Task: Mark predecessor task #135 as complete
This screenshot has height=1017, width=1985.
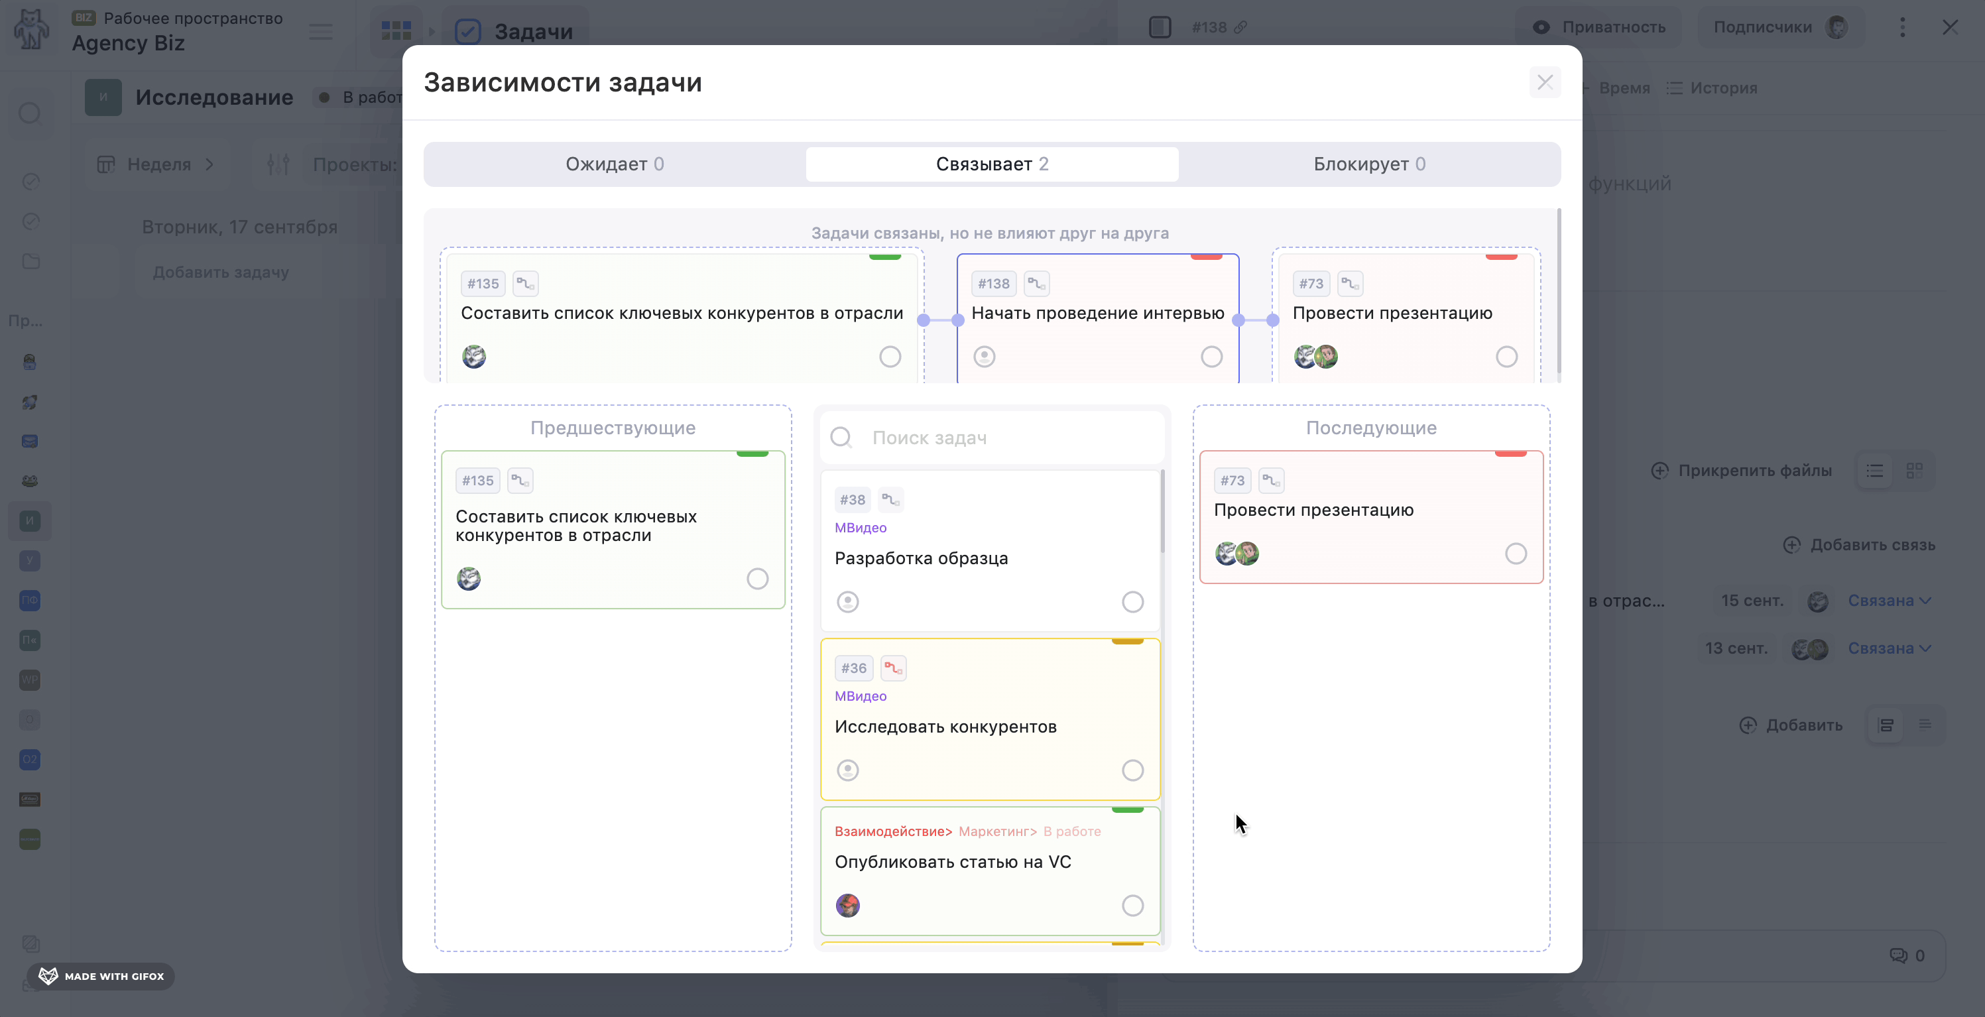Action: pyautogui.click(x=758, y=579)
